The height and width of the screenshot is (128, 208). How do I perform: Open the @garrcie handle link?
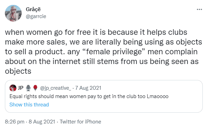[36, 16]
